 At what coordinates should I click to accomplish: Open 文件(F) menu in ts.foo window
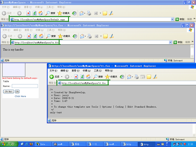[6, 30]
